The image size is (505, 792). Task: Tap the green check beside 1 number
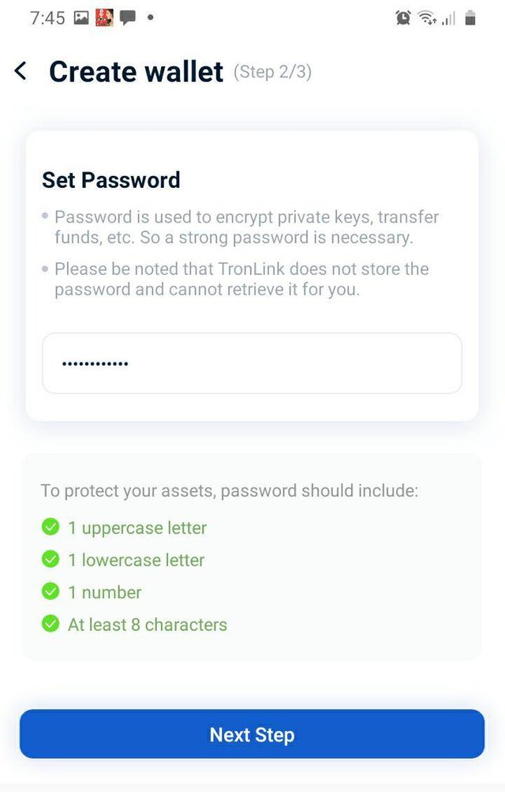(x=50, y=591)
